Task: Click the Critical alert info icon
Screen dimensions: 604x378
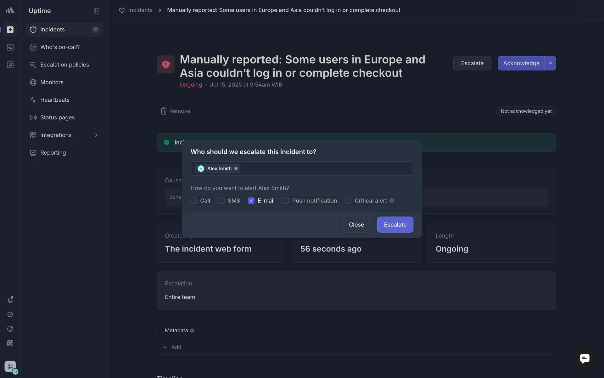Action: 392,201
